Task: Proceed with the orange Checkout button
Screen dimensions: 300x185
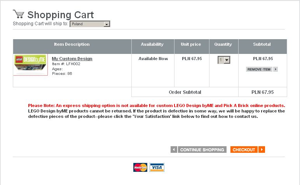Action: tap(244, 150)
